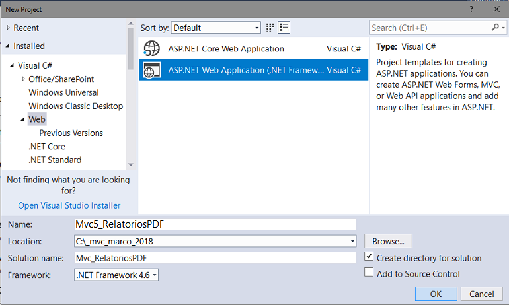Click OK to create the project
The image size is (509, 305).
pos(435,294)
